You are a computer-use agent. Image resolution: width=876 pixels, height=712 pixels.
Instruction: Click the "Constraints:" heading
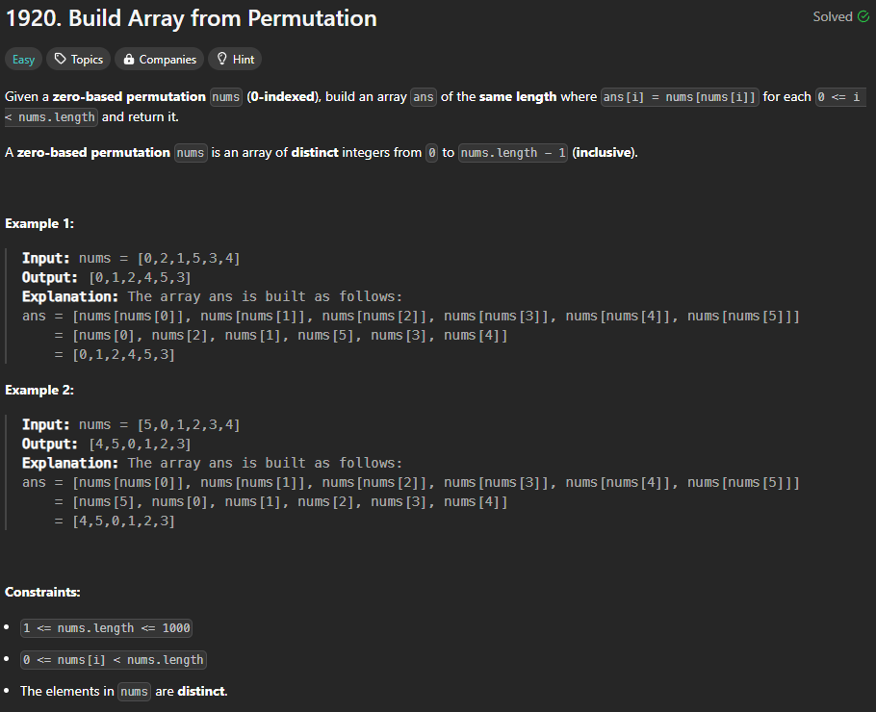click(x=42, y=592)
